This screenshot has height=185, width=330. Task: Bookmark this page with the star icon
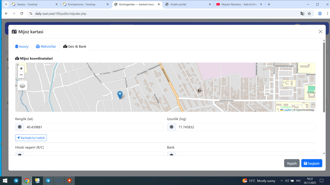(309, 14)
